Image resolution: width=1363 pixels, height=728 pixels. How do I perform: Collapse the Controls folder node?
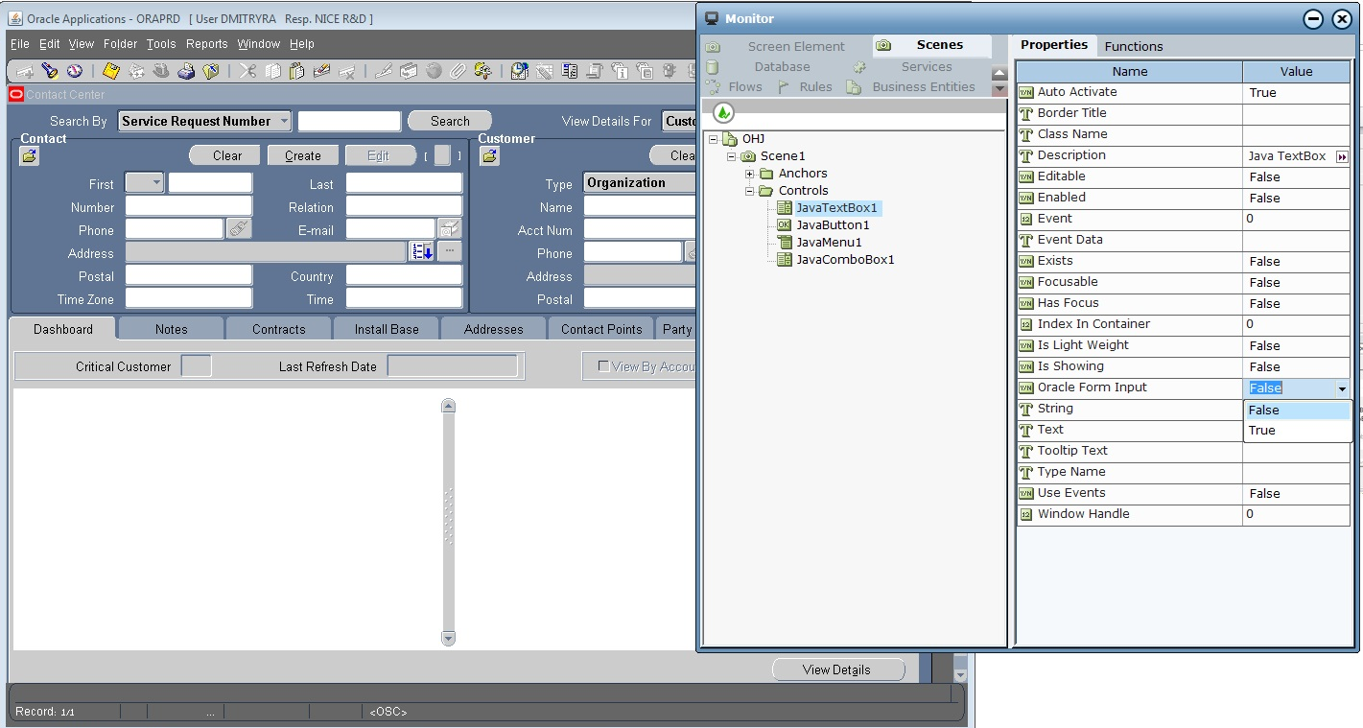point(749,191)
